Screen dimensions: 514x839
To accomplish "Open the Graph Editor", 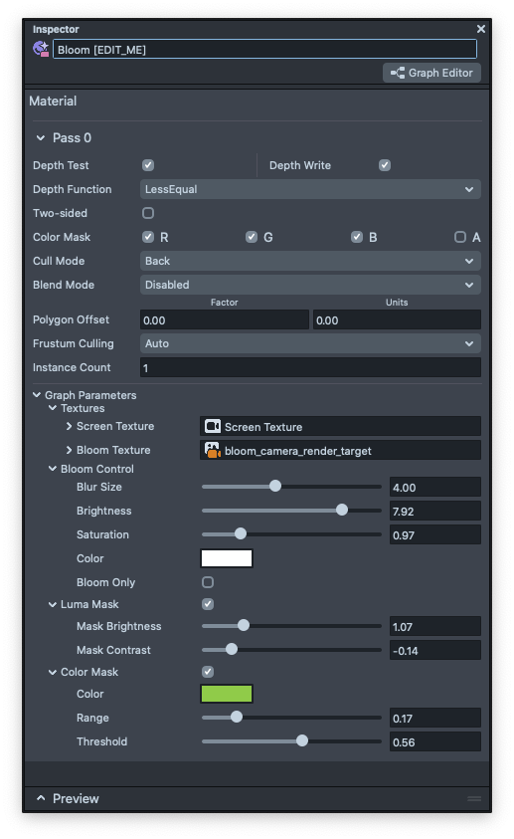I will (x=431, y=73).
